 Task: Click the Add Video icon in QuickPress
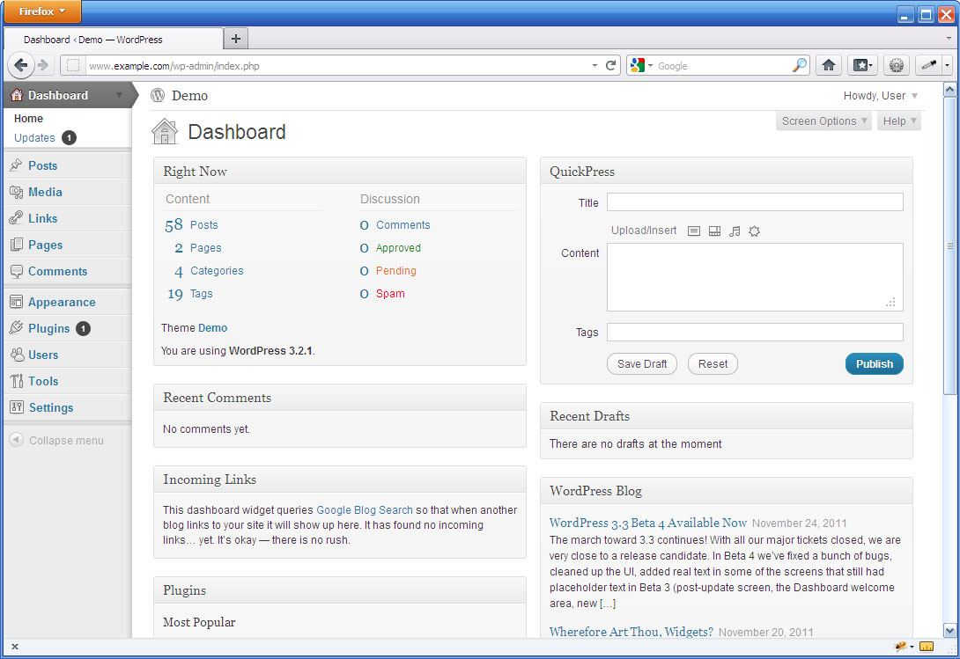(714, 231)
